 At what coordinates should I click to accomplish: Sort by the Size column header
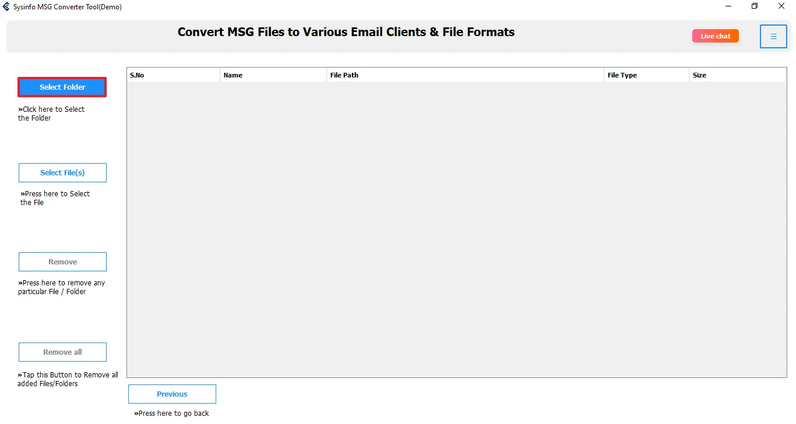[x=737, y=75]
